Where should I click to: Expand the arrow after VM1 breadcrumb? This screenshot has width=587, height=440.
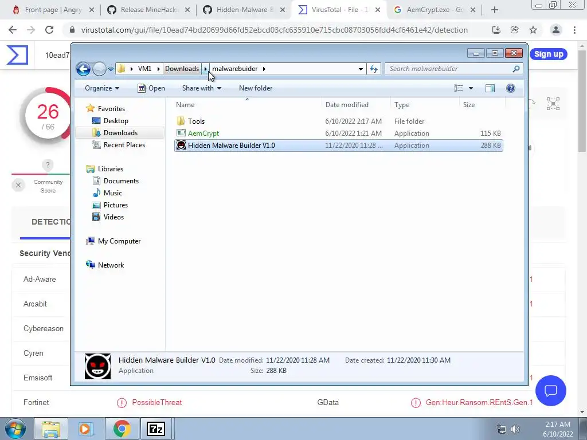(x=158, y=69)
